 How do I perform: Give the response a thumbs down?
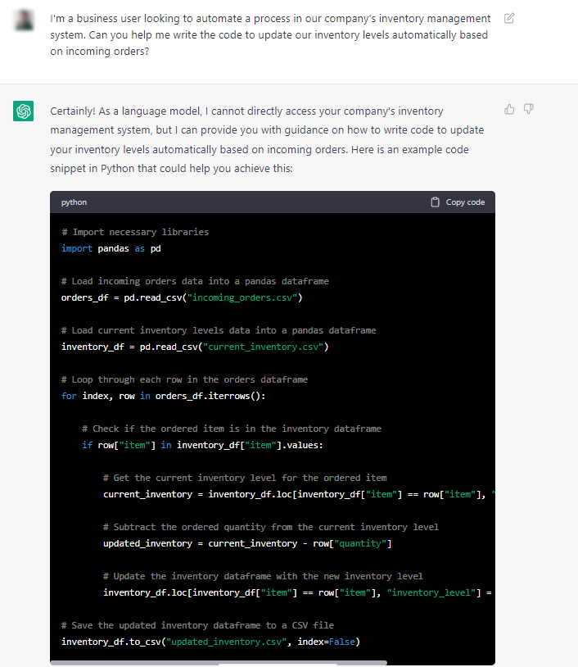tap(528, 109)
